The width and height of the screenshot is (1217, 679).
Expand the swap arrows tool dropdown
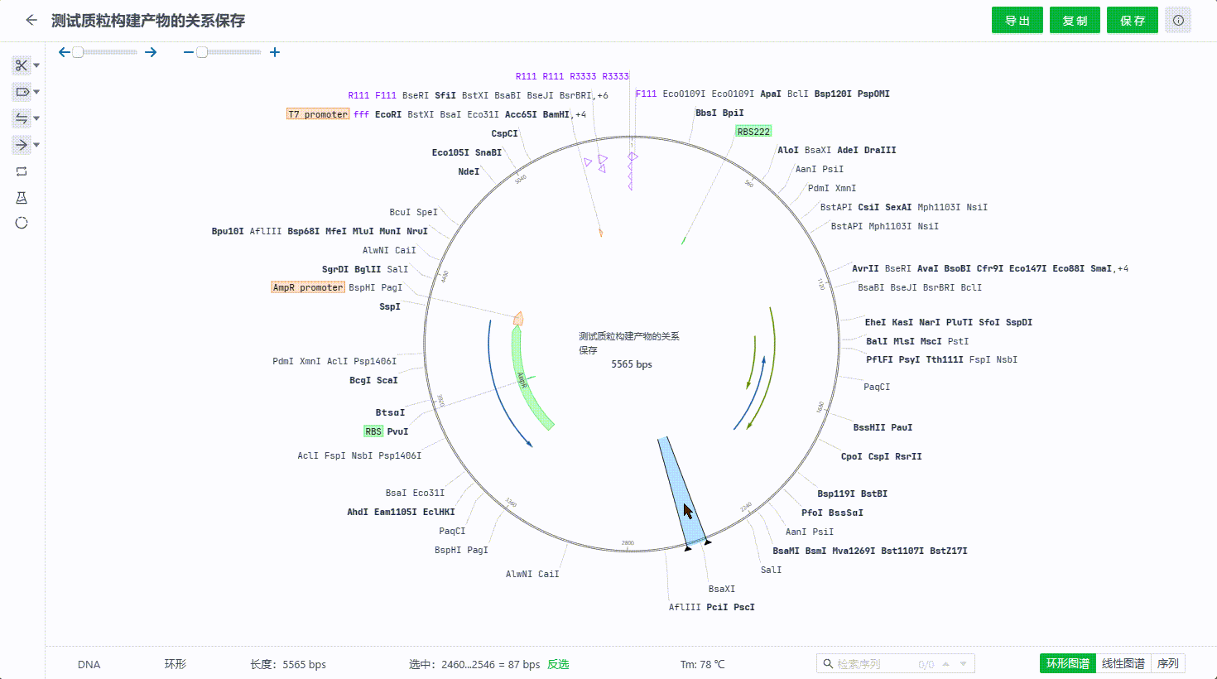point(36,118)
